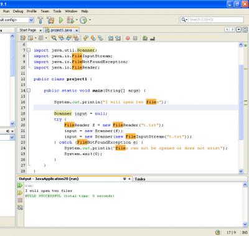This screenshot has width=249, height=236.
Task: Click the Build Project hammer icon
Action: [x=40, y=20]
